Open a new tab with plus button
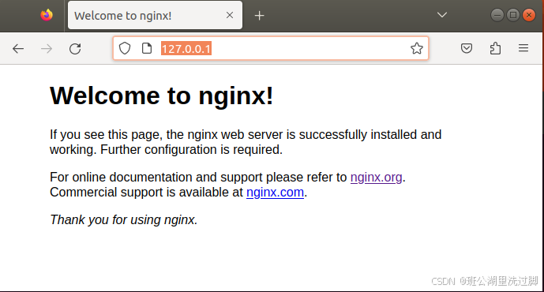This screenshot has width=544, height=292. pyautogui.click(x=259, y=15)
